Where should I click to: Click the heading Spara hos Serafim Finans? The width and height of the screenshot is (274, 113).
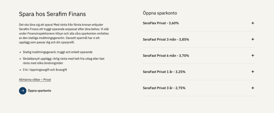[x=52, y=14]
